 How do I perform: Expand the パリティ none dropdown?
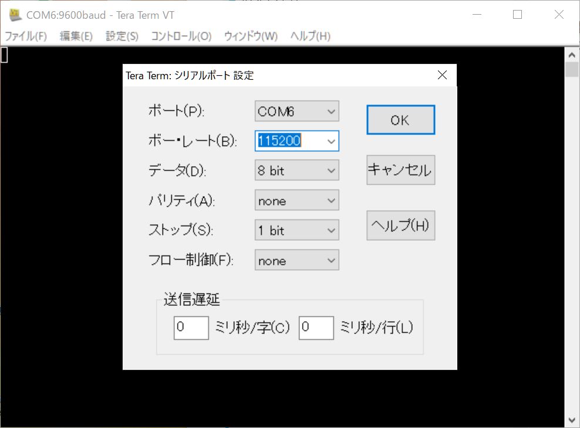click(x=296, y=201)
